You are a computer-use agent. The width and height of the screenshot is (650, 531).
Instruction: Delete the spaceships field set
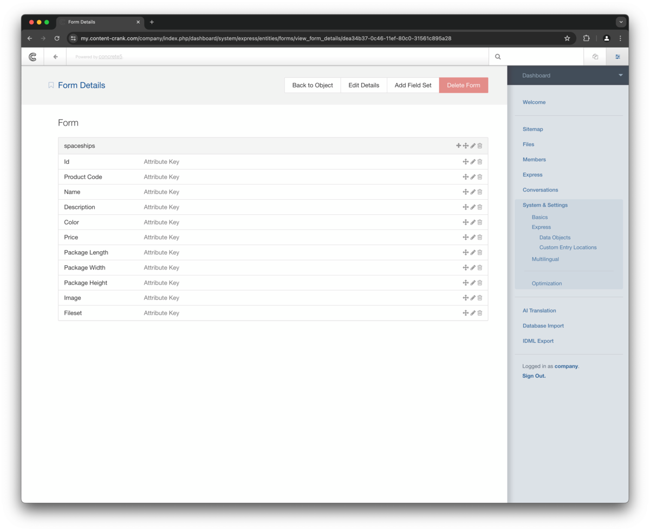(480, 146)
